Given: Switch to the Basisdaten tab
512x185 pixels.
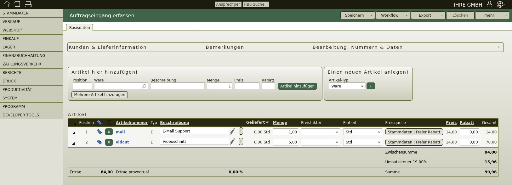Looking at the screenshot, I should 79,28.
